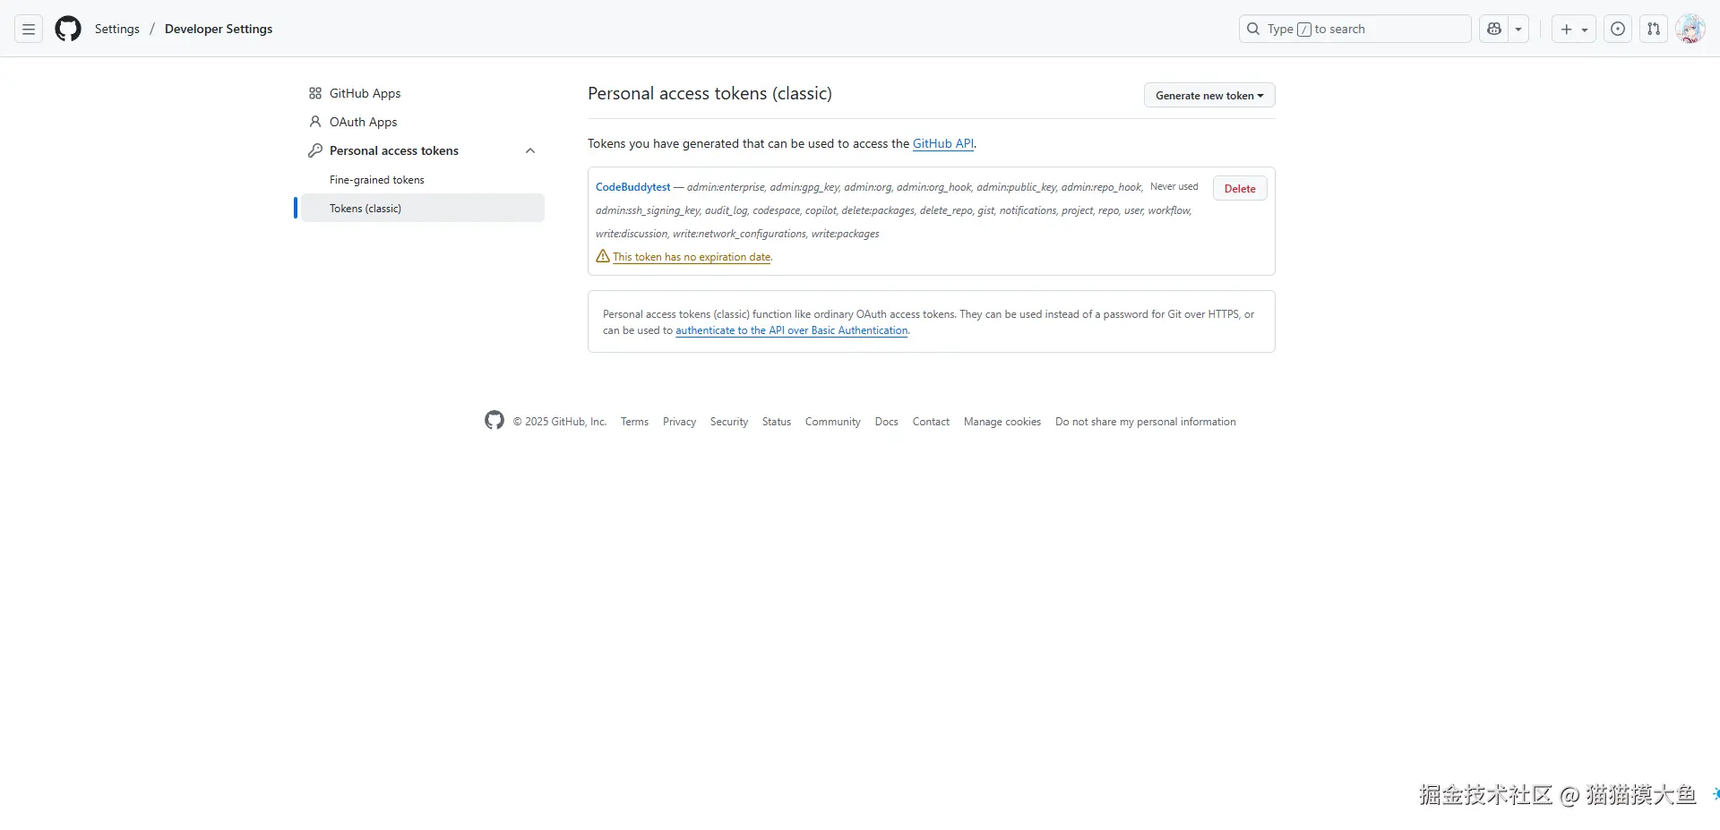This screenshot has height=830, width=1720.
Task: Open the Copilot chat icon
Action: 1493,29
